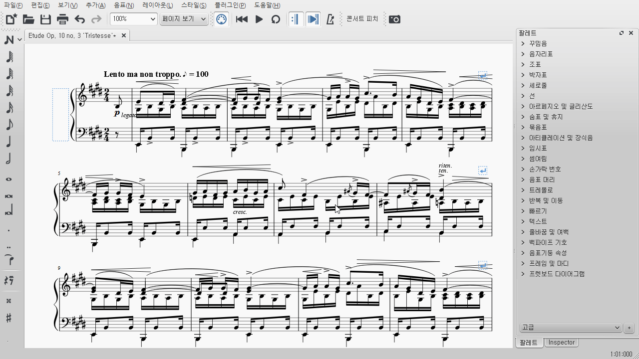The width and height of the screenshot is (639, 359).
Task: Start playback with the Play button
Action: coord(259,19)
